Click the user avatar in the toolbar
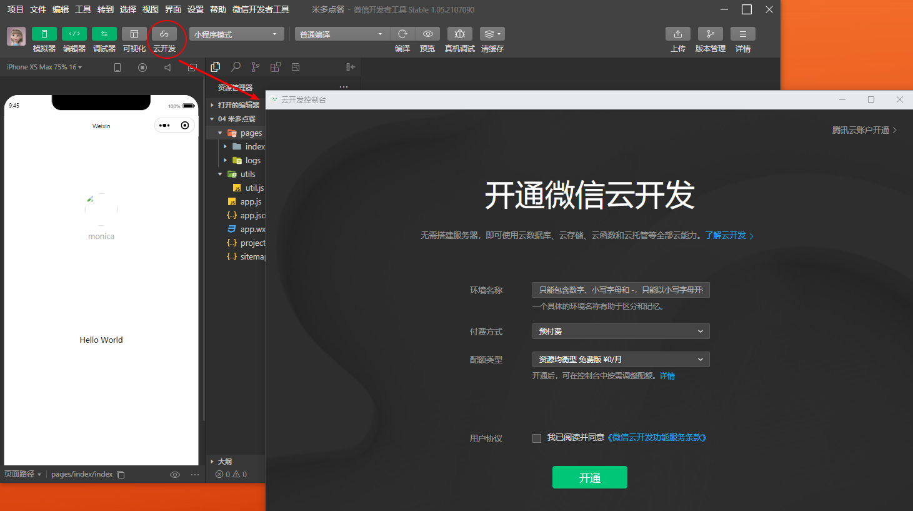The width and height of the screenshot is (913, 511). tap(16, 36)
